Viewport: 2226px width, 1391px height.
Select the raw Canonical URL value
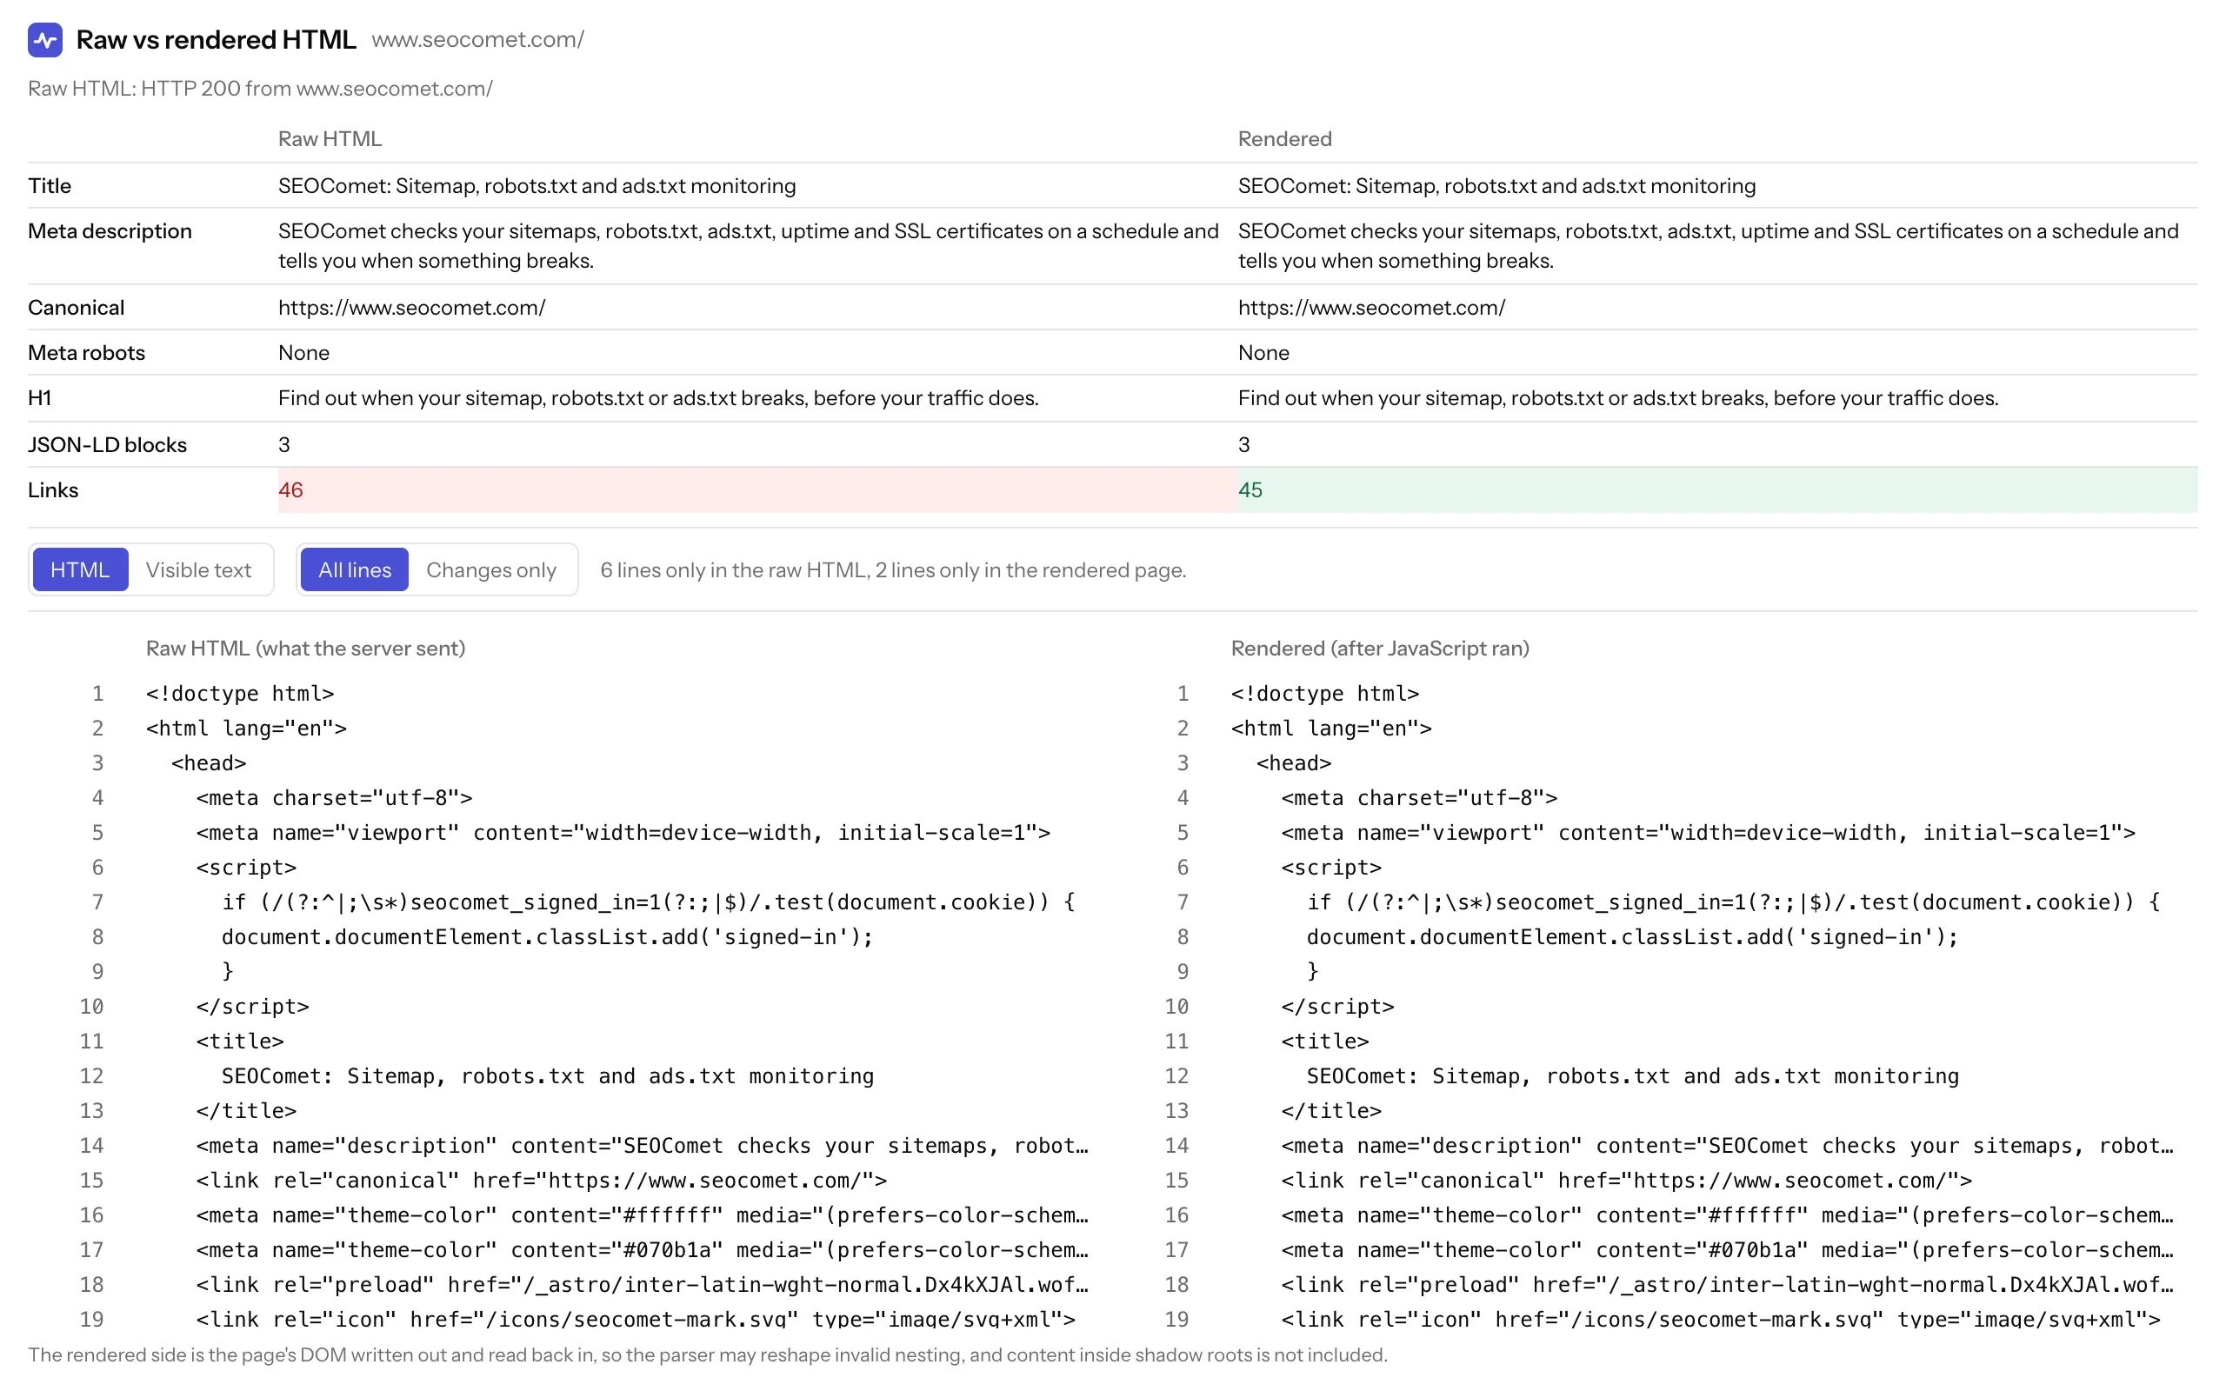[412, 307]
